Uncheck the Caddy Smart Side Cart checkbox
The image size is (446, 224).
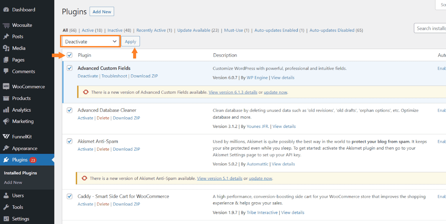point(69,196)
